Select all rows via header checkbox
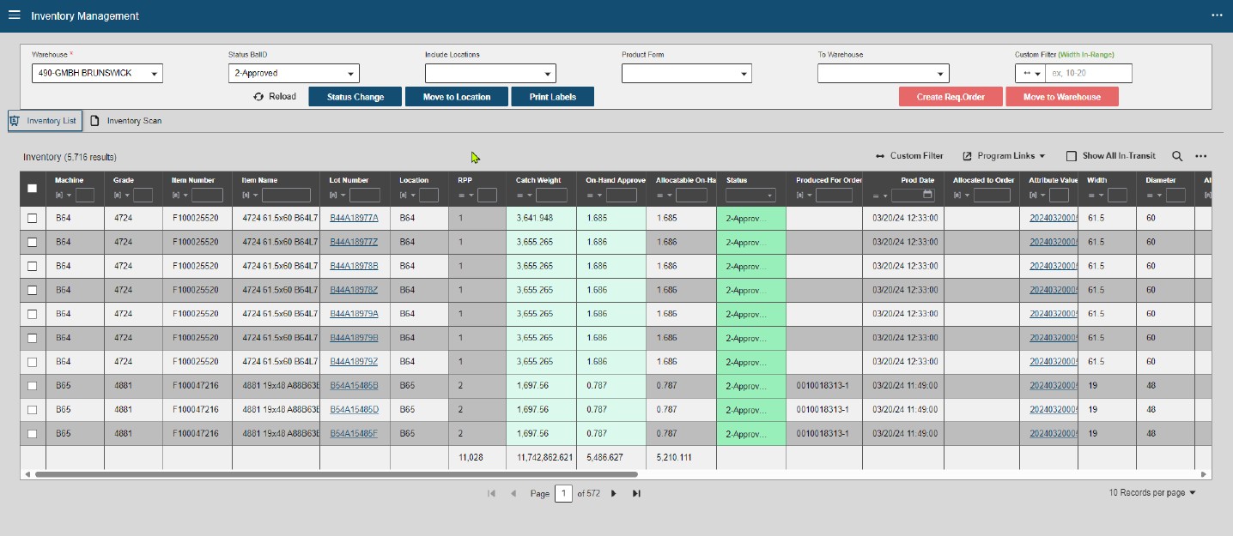The height and width of the screenshot is (536, 1233). [32, 187]
